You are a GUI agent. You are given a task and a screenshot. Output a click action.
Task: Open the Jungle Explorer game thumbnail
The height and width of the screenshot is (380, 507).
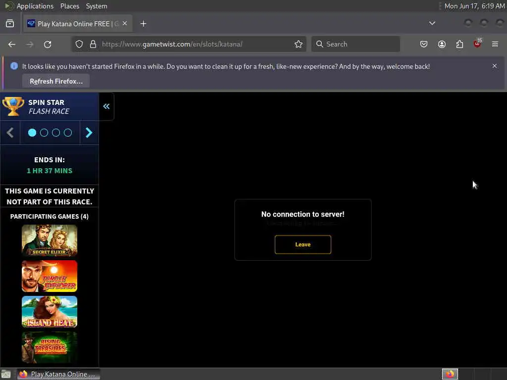click(x=50, y=276)
